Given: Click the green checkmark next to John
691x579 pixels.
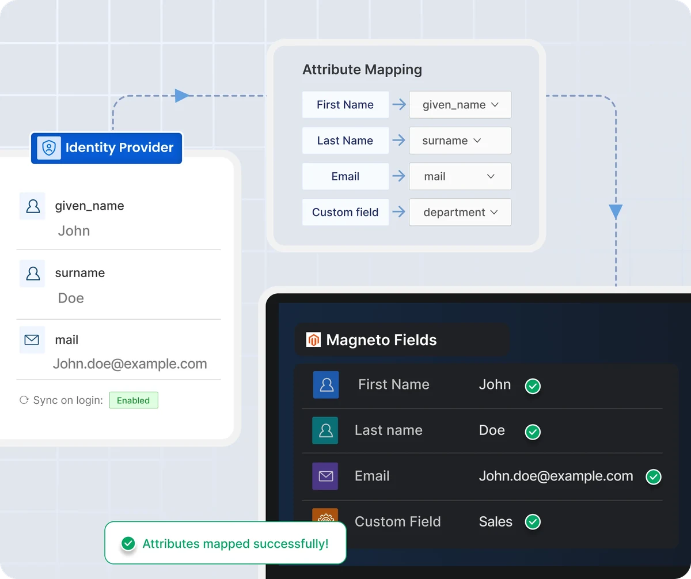Looking at the screenshot, I should coord(533,386).
